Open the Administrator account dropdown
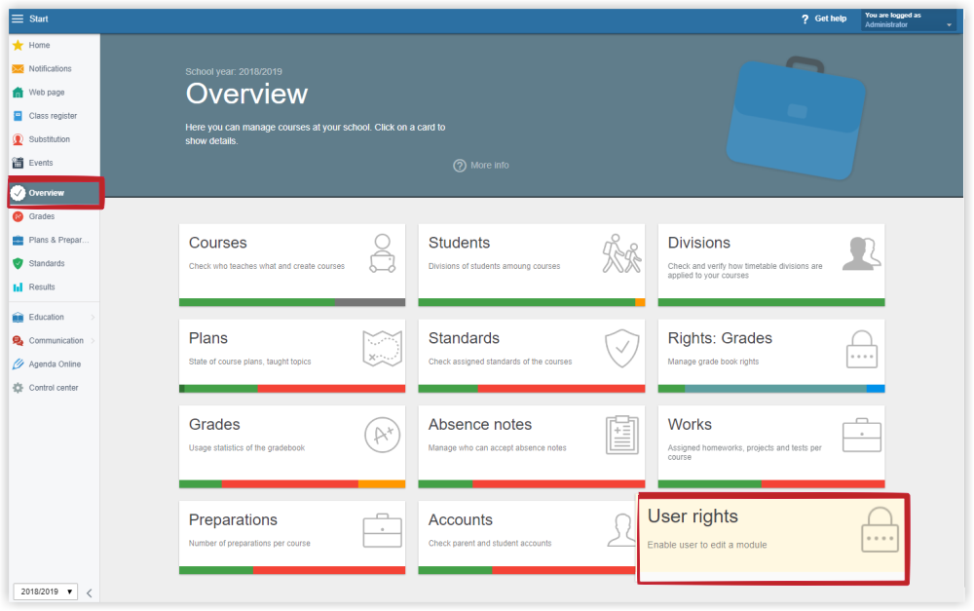Image resolution: width=974 pixels, height=611 pixels. [908, 20]
